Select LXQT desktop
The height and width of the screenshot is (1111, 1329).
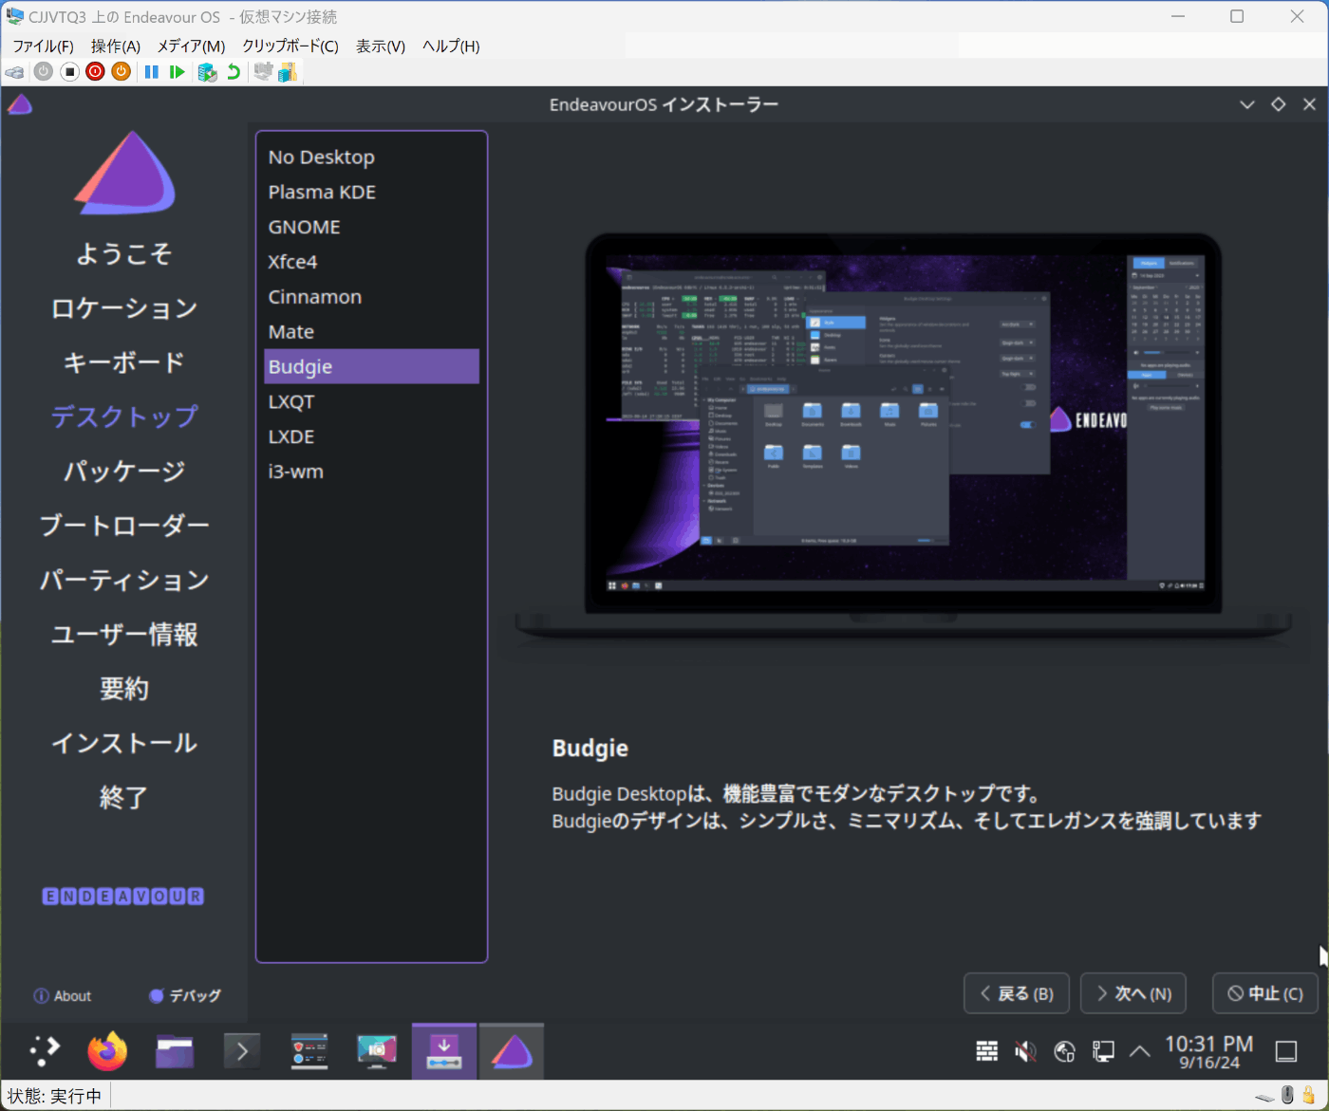tap(371, 402)
